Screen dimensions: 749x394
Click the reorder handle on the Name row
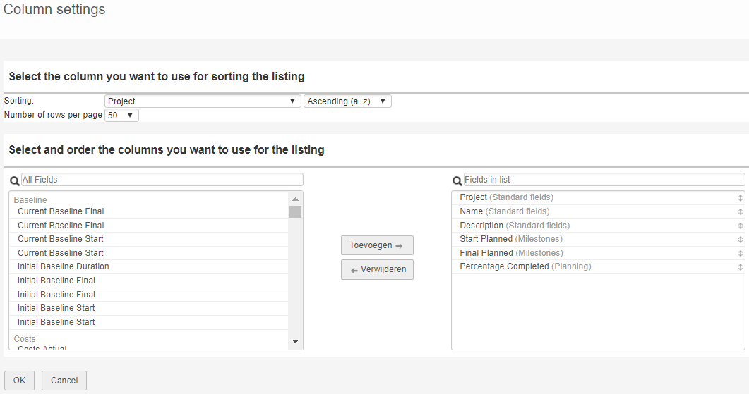click(x=740, y=211)
